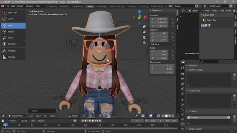
Task: Switch perspective/orthographic grid icon
Action: click(x=144, y=43)
